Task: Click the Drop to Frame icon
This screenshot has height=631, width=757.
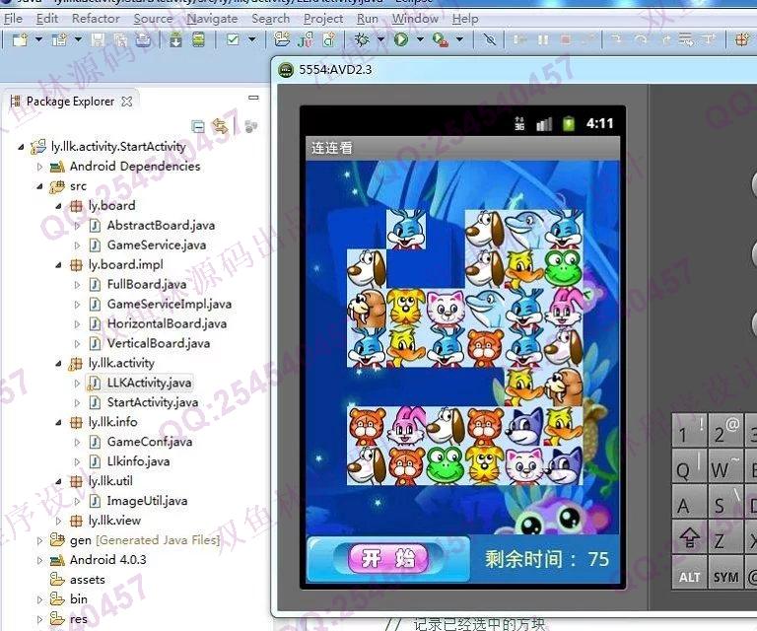Action: (686, 39)
